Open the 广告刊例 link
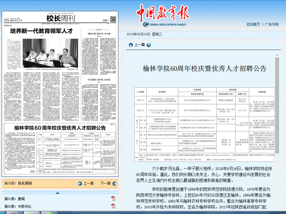The image size is (286, 214). click(x=272, y=24)
